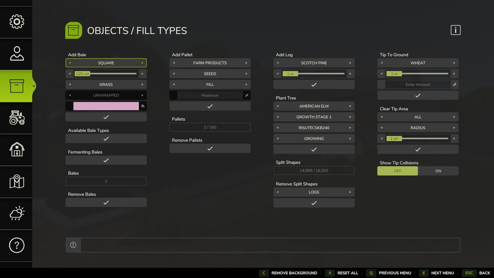
Task: Click the Help question mark icon
Action: (16, 245)
